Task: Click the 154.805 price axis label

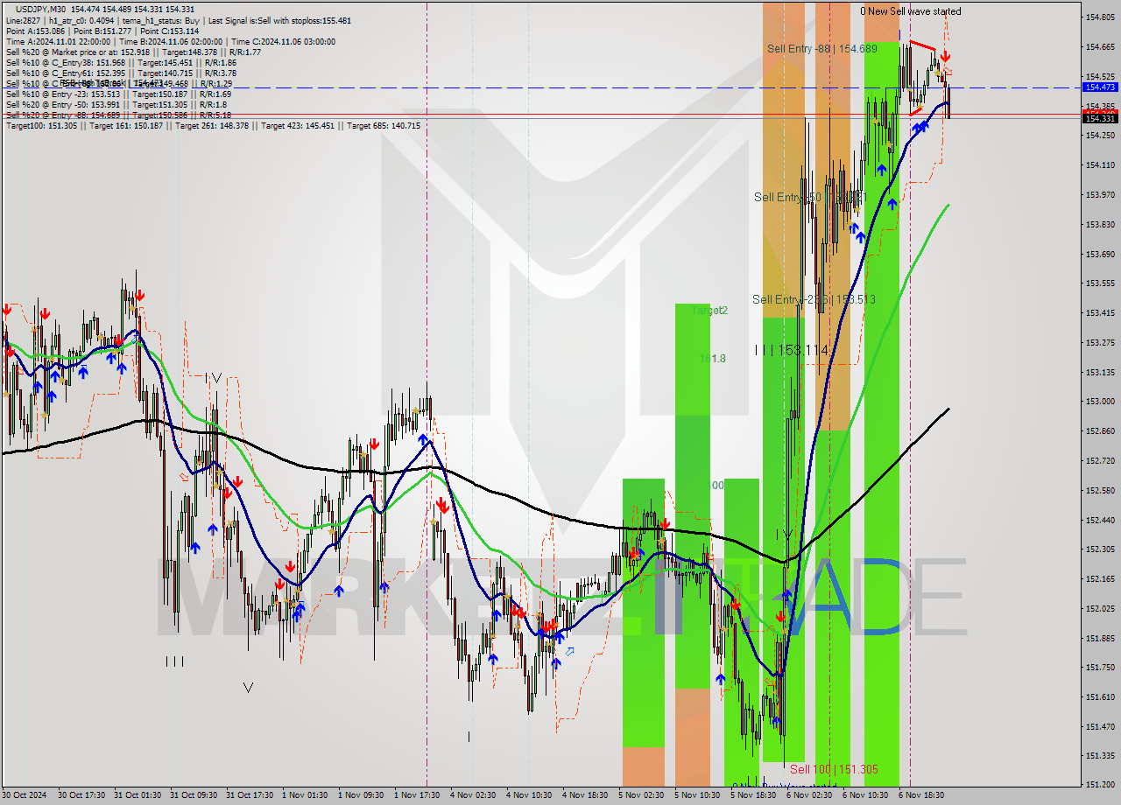Action: coord(1100,17)
